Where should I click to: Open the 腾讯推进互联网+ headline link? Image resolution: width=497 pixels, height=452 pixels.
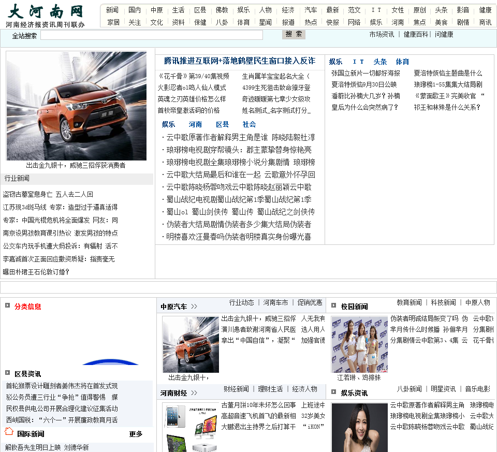coord(239,61)
